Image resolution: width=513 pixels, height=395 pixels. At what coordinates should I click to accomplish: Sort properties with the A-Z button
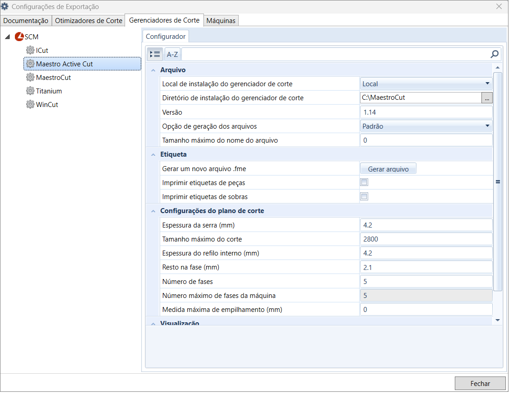pyautogui.click(x=172, y=54)
